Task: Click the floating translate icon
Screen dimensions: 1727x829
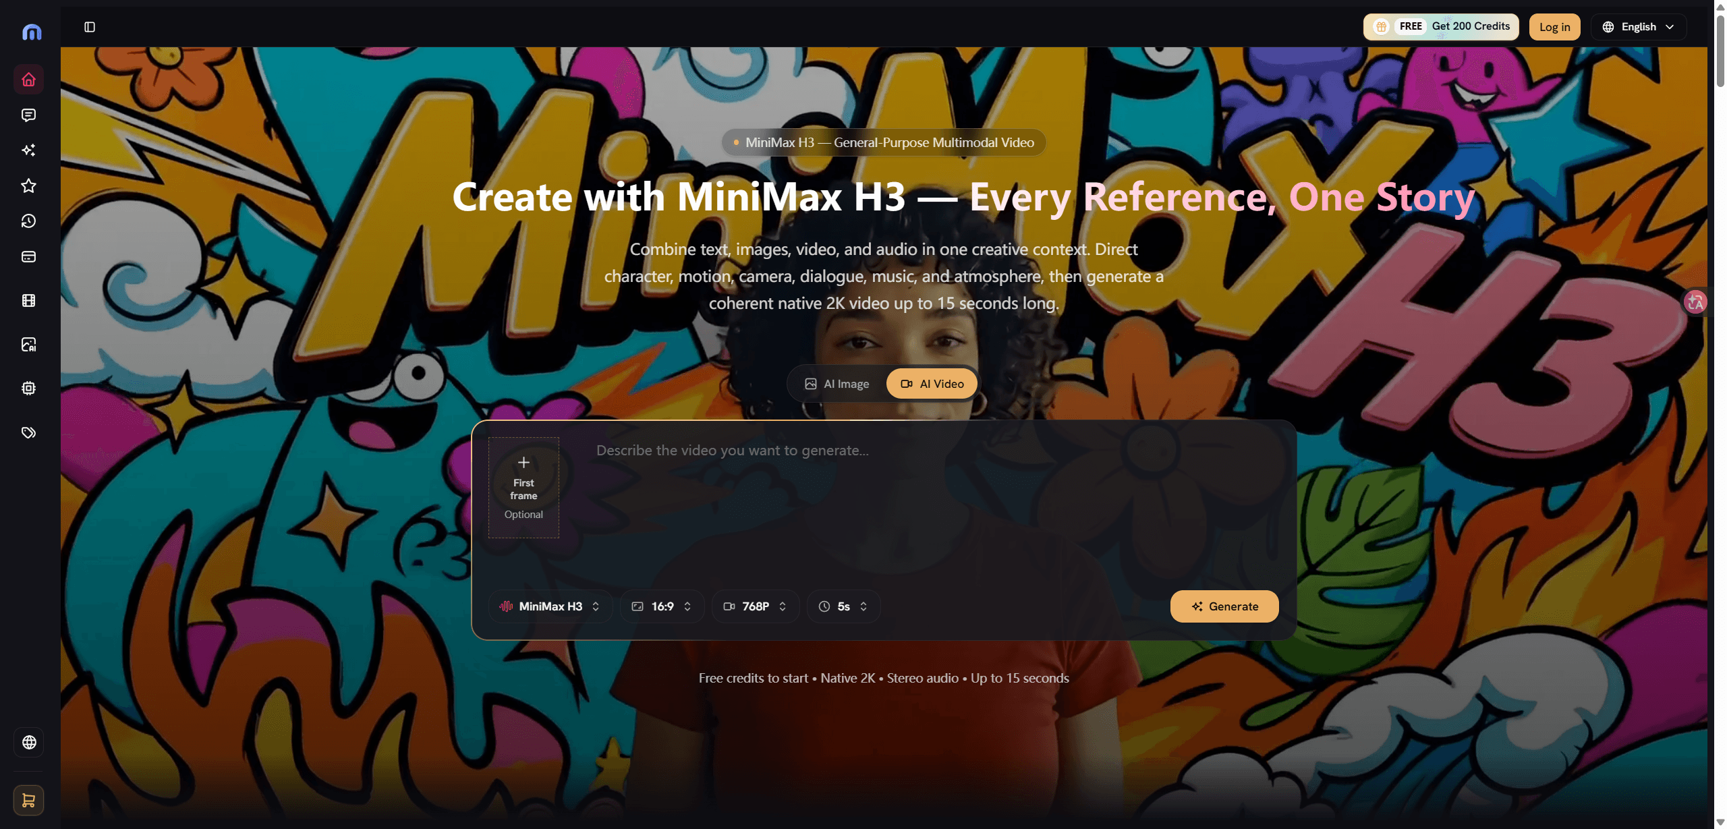Action: pos(1695,302)
